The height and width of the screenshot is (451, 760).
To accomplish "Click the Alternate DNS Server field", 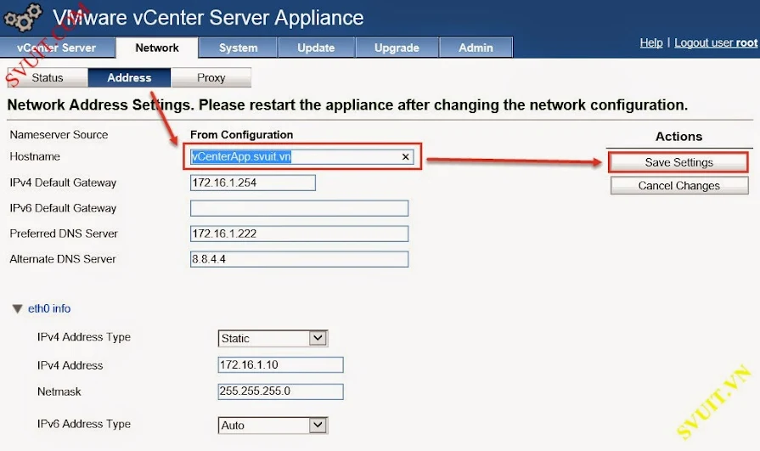I will [299, 259].
